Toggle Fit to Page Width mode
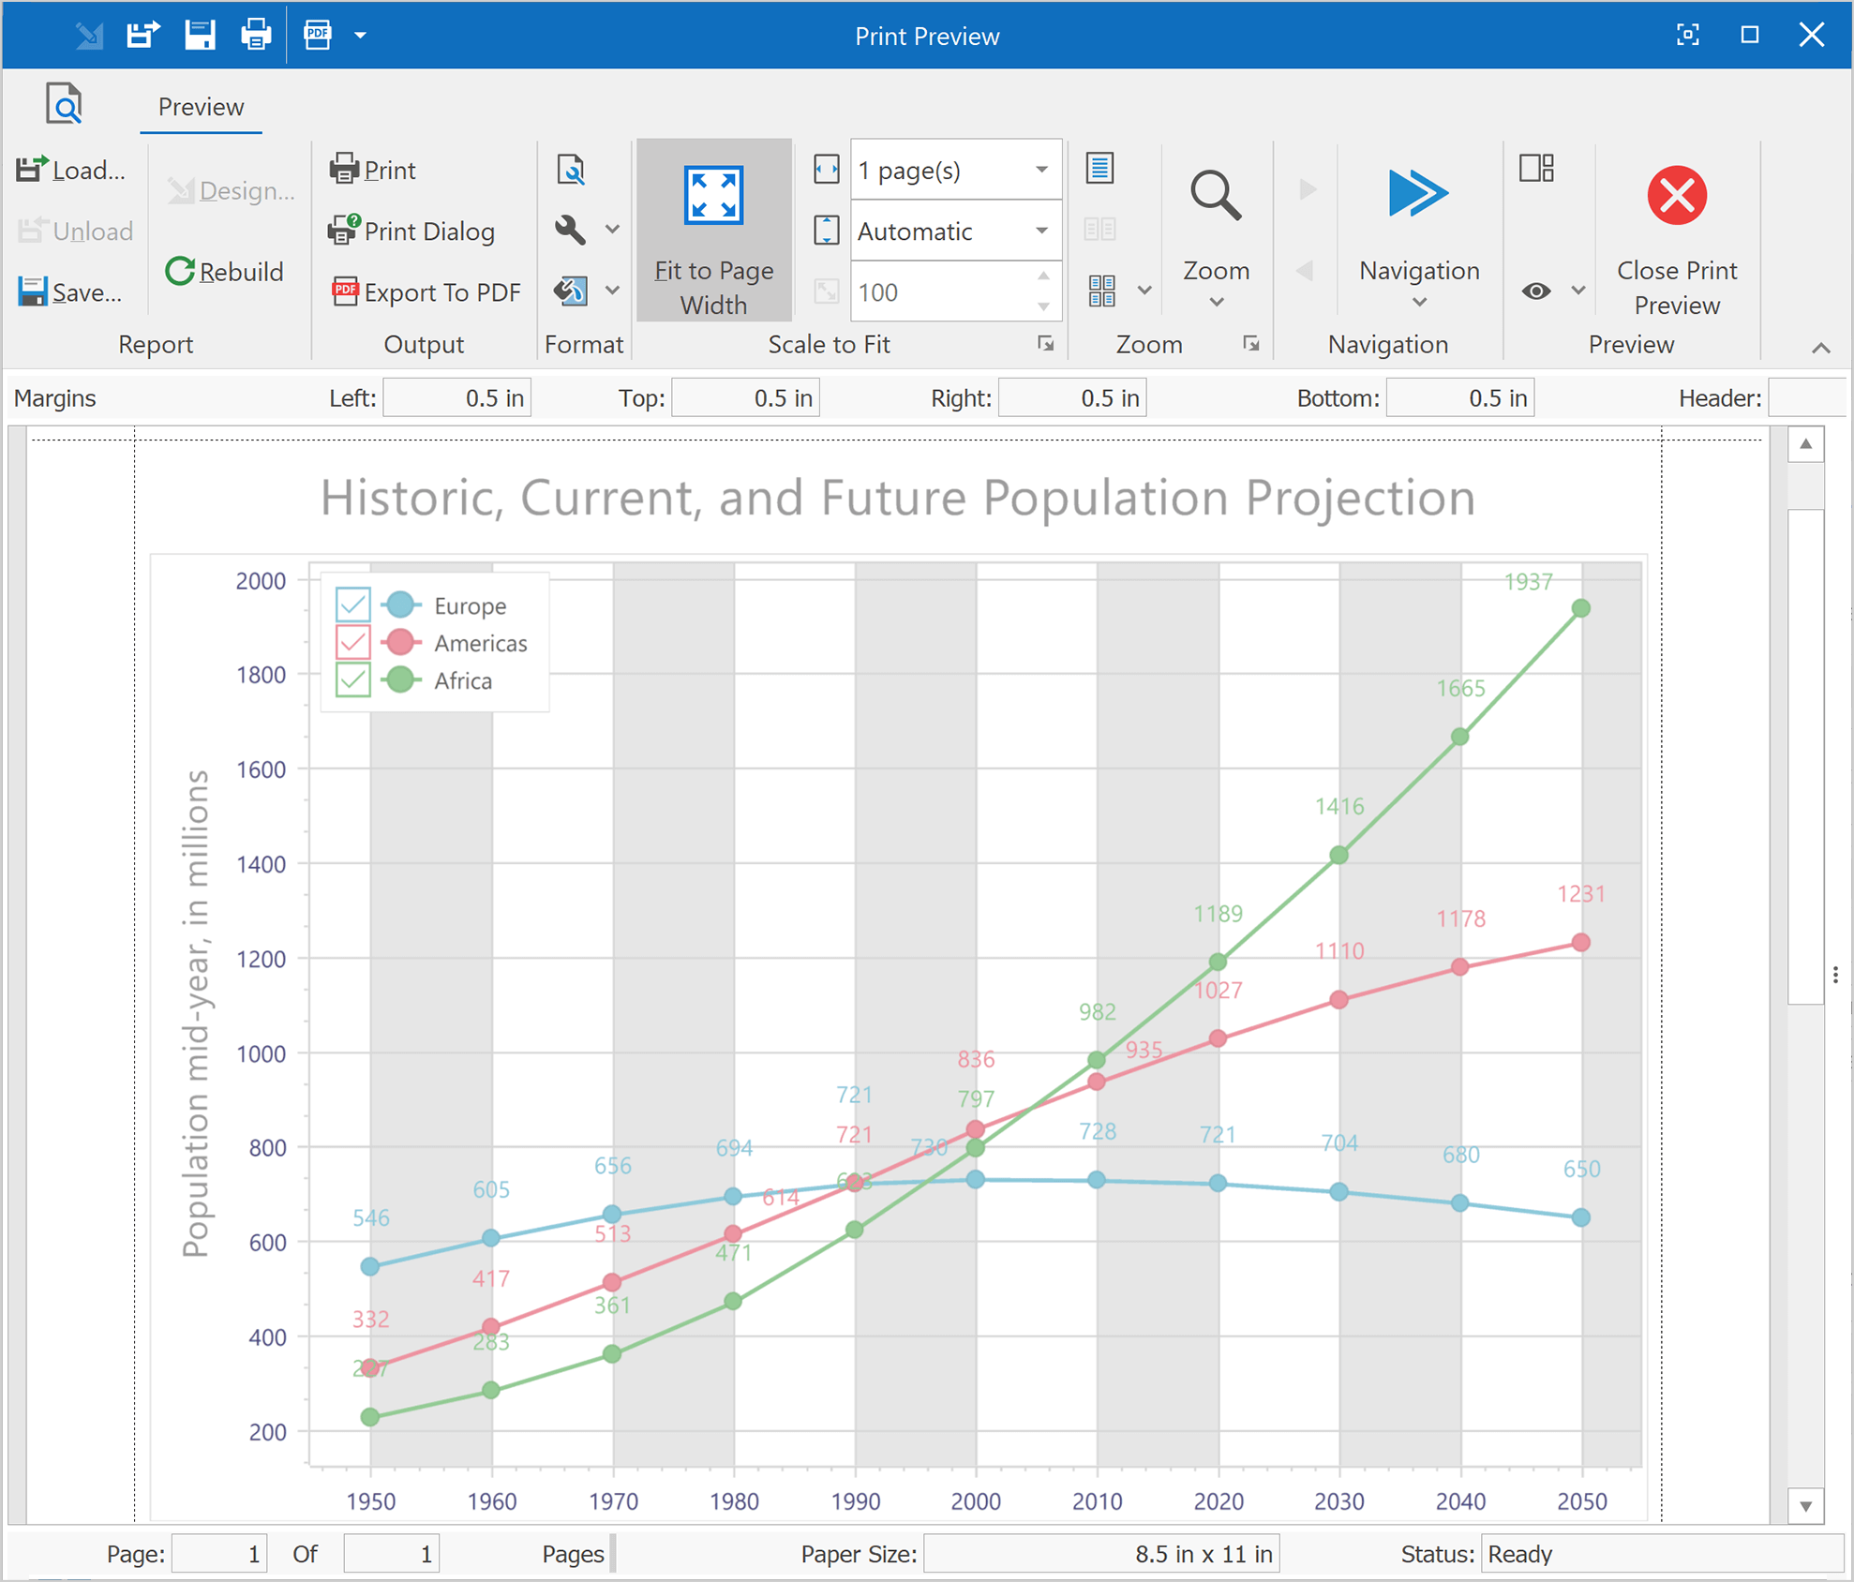1854x1582 pixels. coord(713,231)
